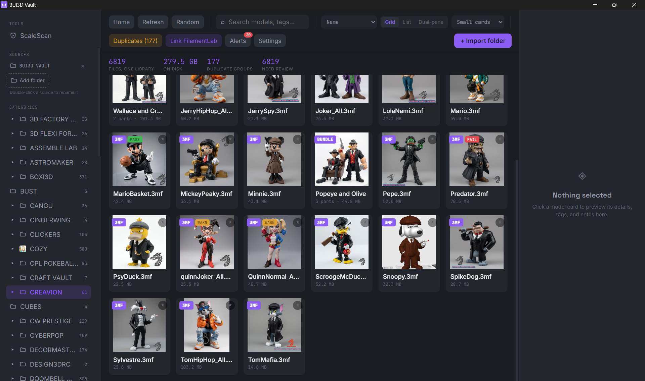Click the COZY category thumbnail icon

23,249
